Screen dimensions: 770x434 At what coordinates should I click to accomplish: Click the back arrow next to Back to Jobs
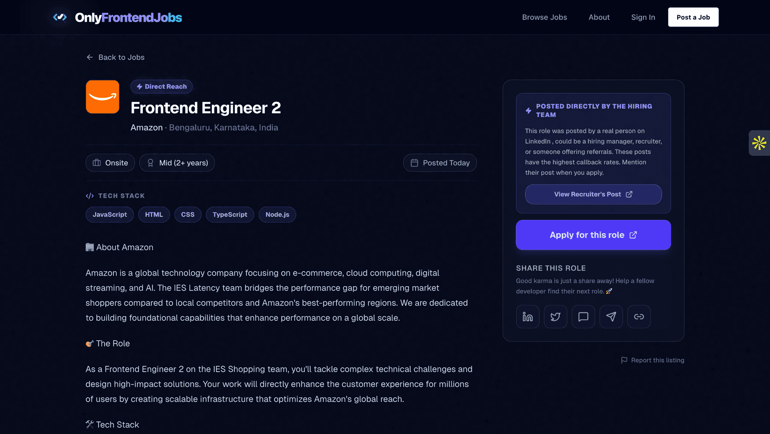(90, 57)
